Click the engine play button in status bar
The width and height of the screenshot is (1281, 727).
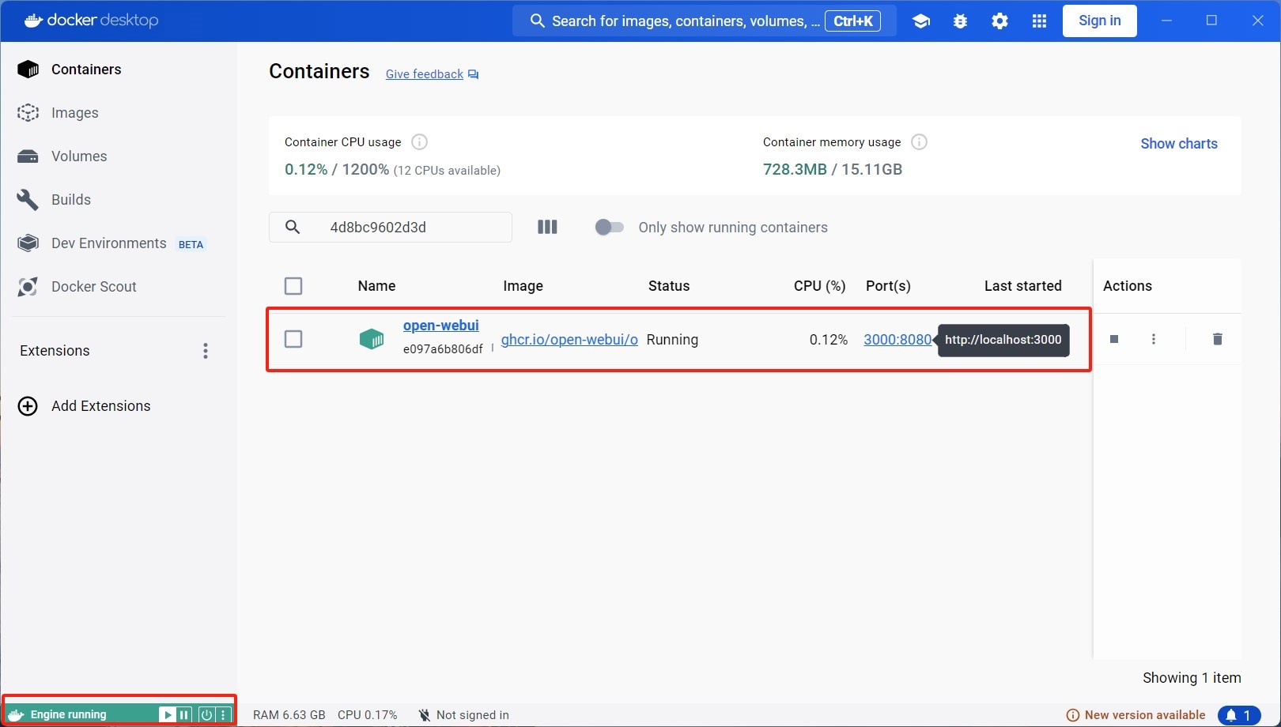167,715
